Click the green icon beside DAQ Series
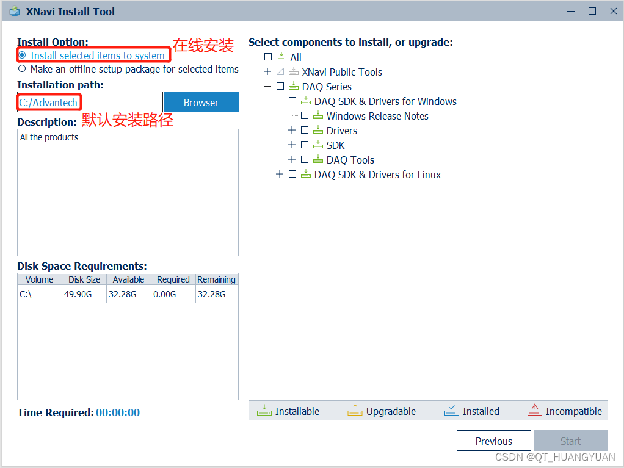 pyautogui.click(x=294, y=86)
